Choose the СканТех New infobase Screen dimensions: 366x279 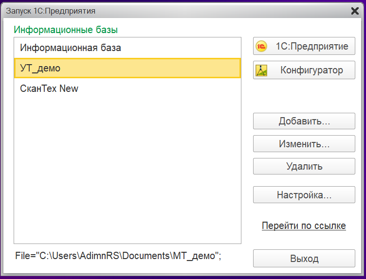tap(49, 89)
